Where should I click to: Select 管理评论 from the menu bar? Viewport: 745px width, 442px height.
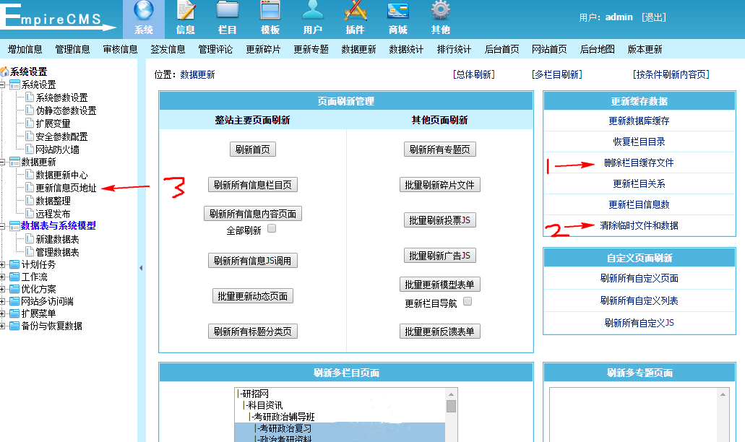click(x=215, y=49)
